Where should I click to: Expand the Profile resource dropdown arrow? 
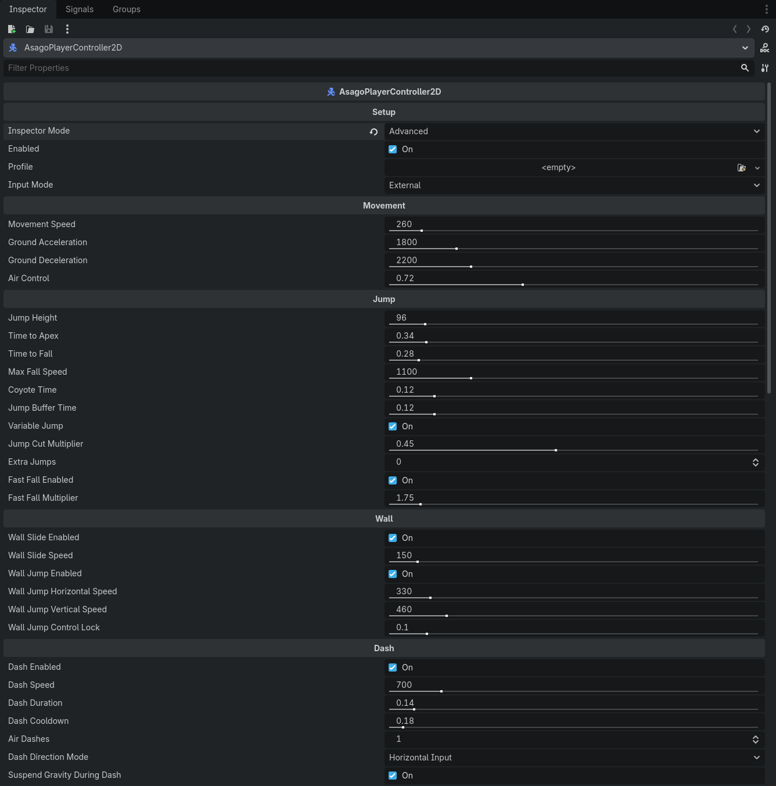[757, 168]
